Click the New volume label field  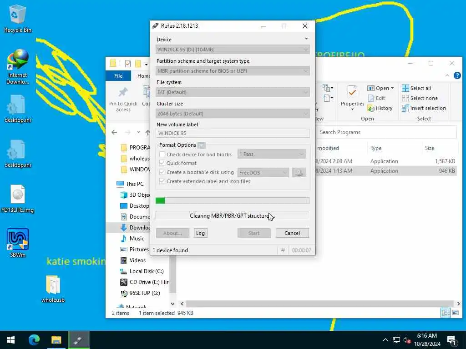(233, 133)
